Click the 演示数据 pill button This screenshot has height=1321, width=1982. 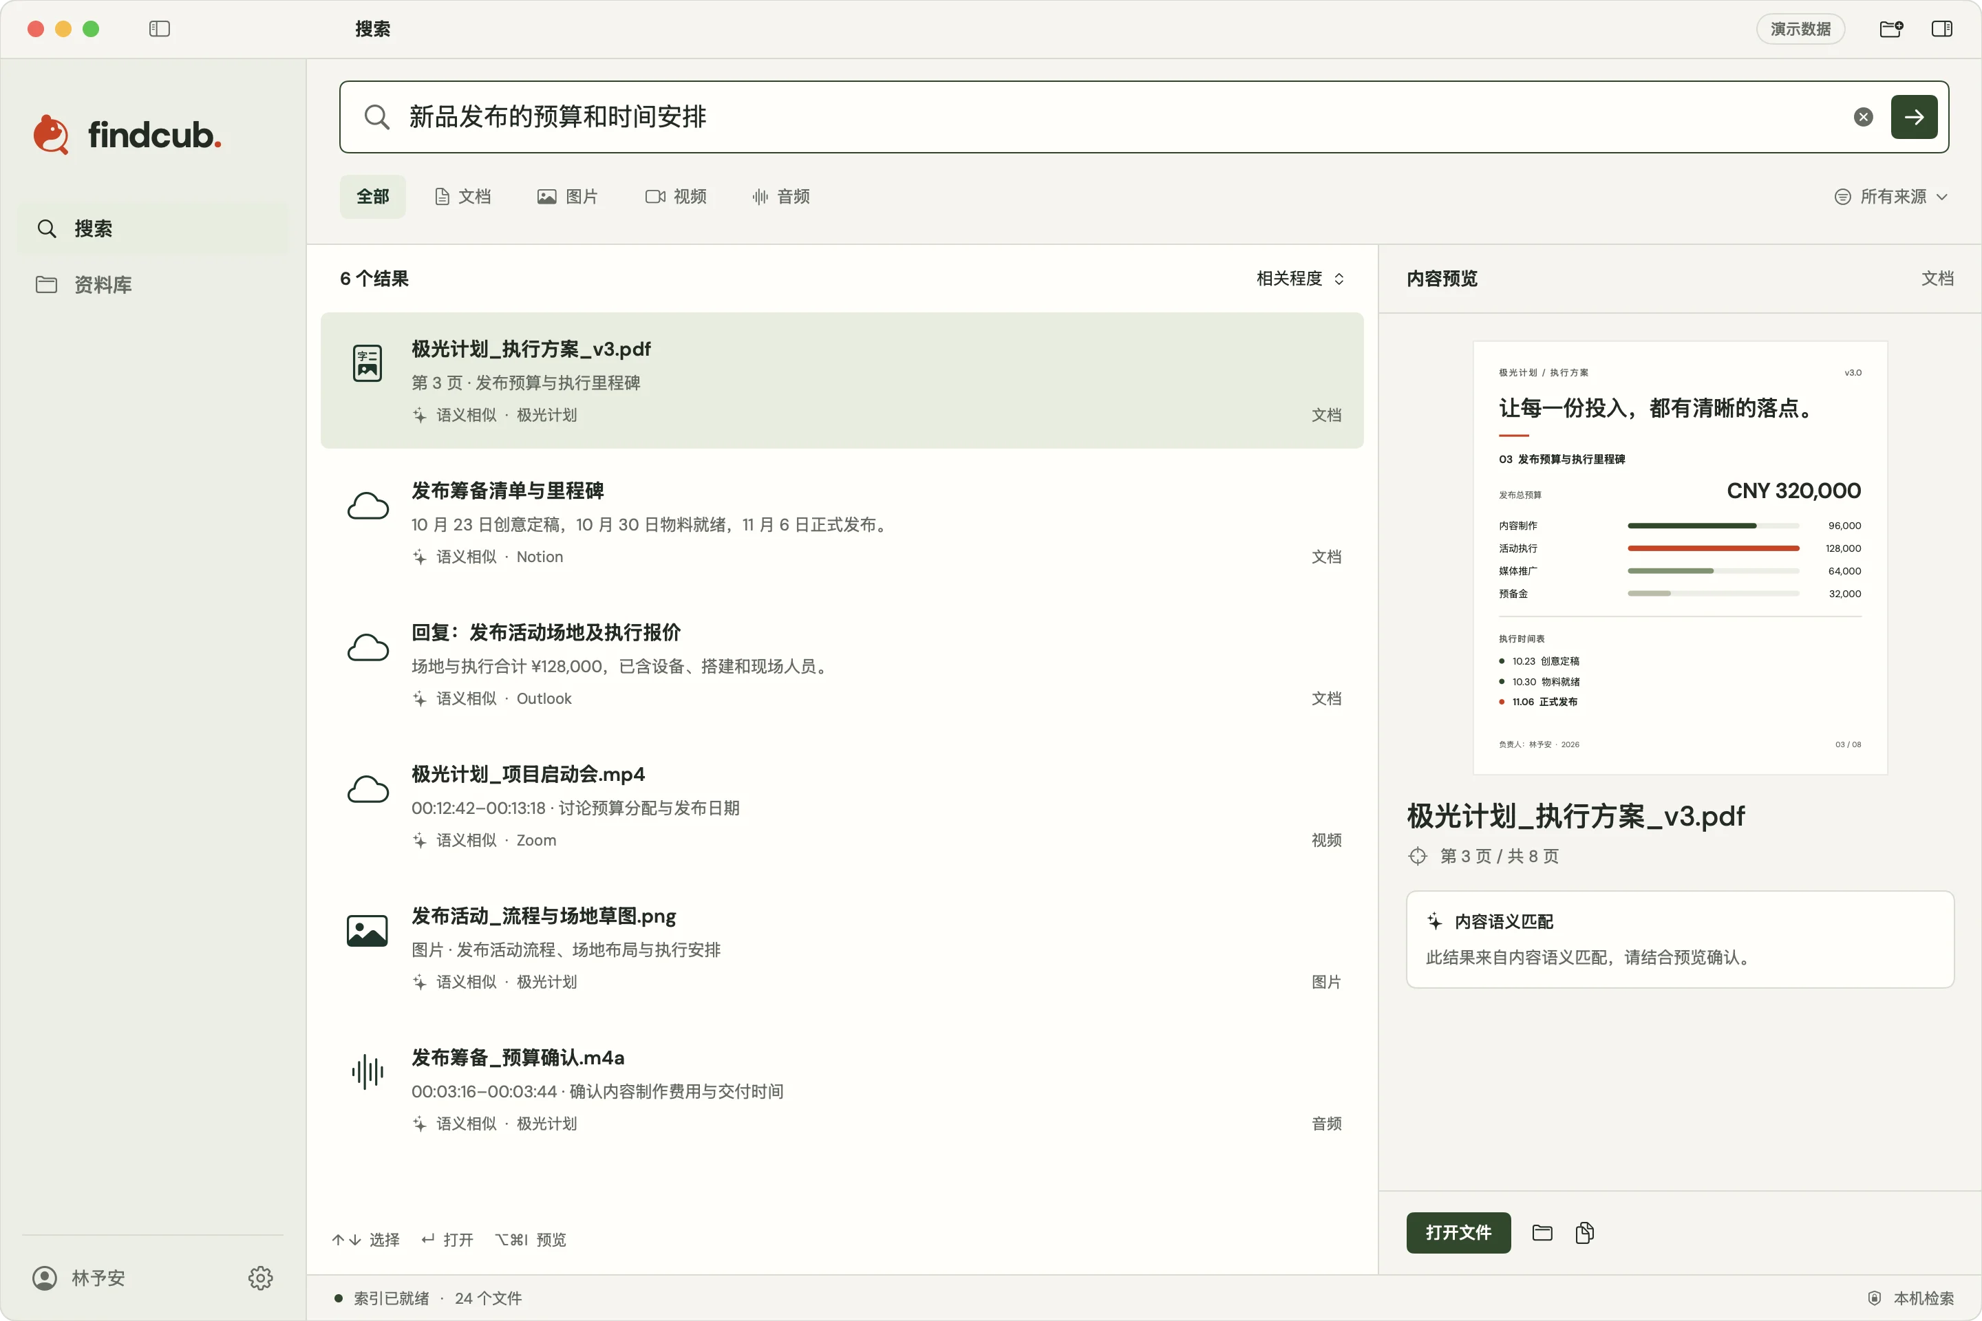click(1800, 29)
